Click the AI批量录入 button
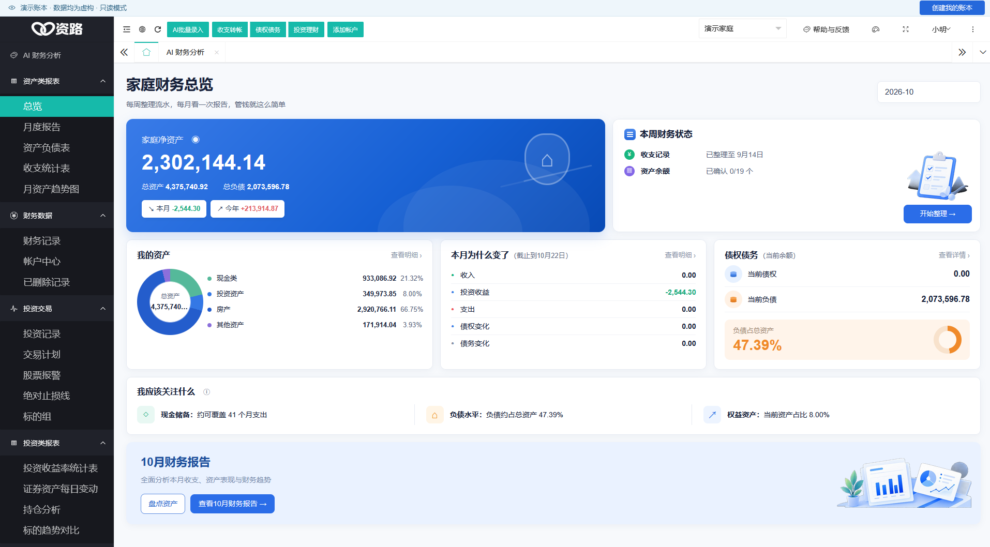The width and height of the screenshot is (990, 547). point(188,29)
